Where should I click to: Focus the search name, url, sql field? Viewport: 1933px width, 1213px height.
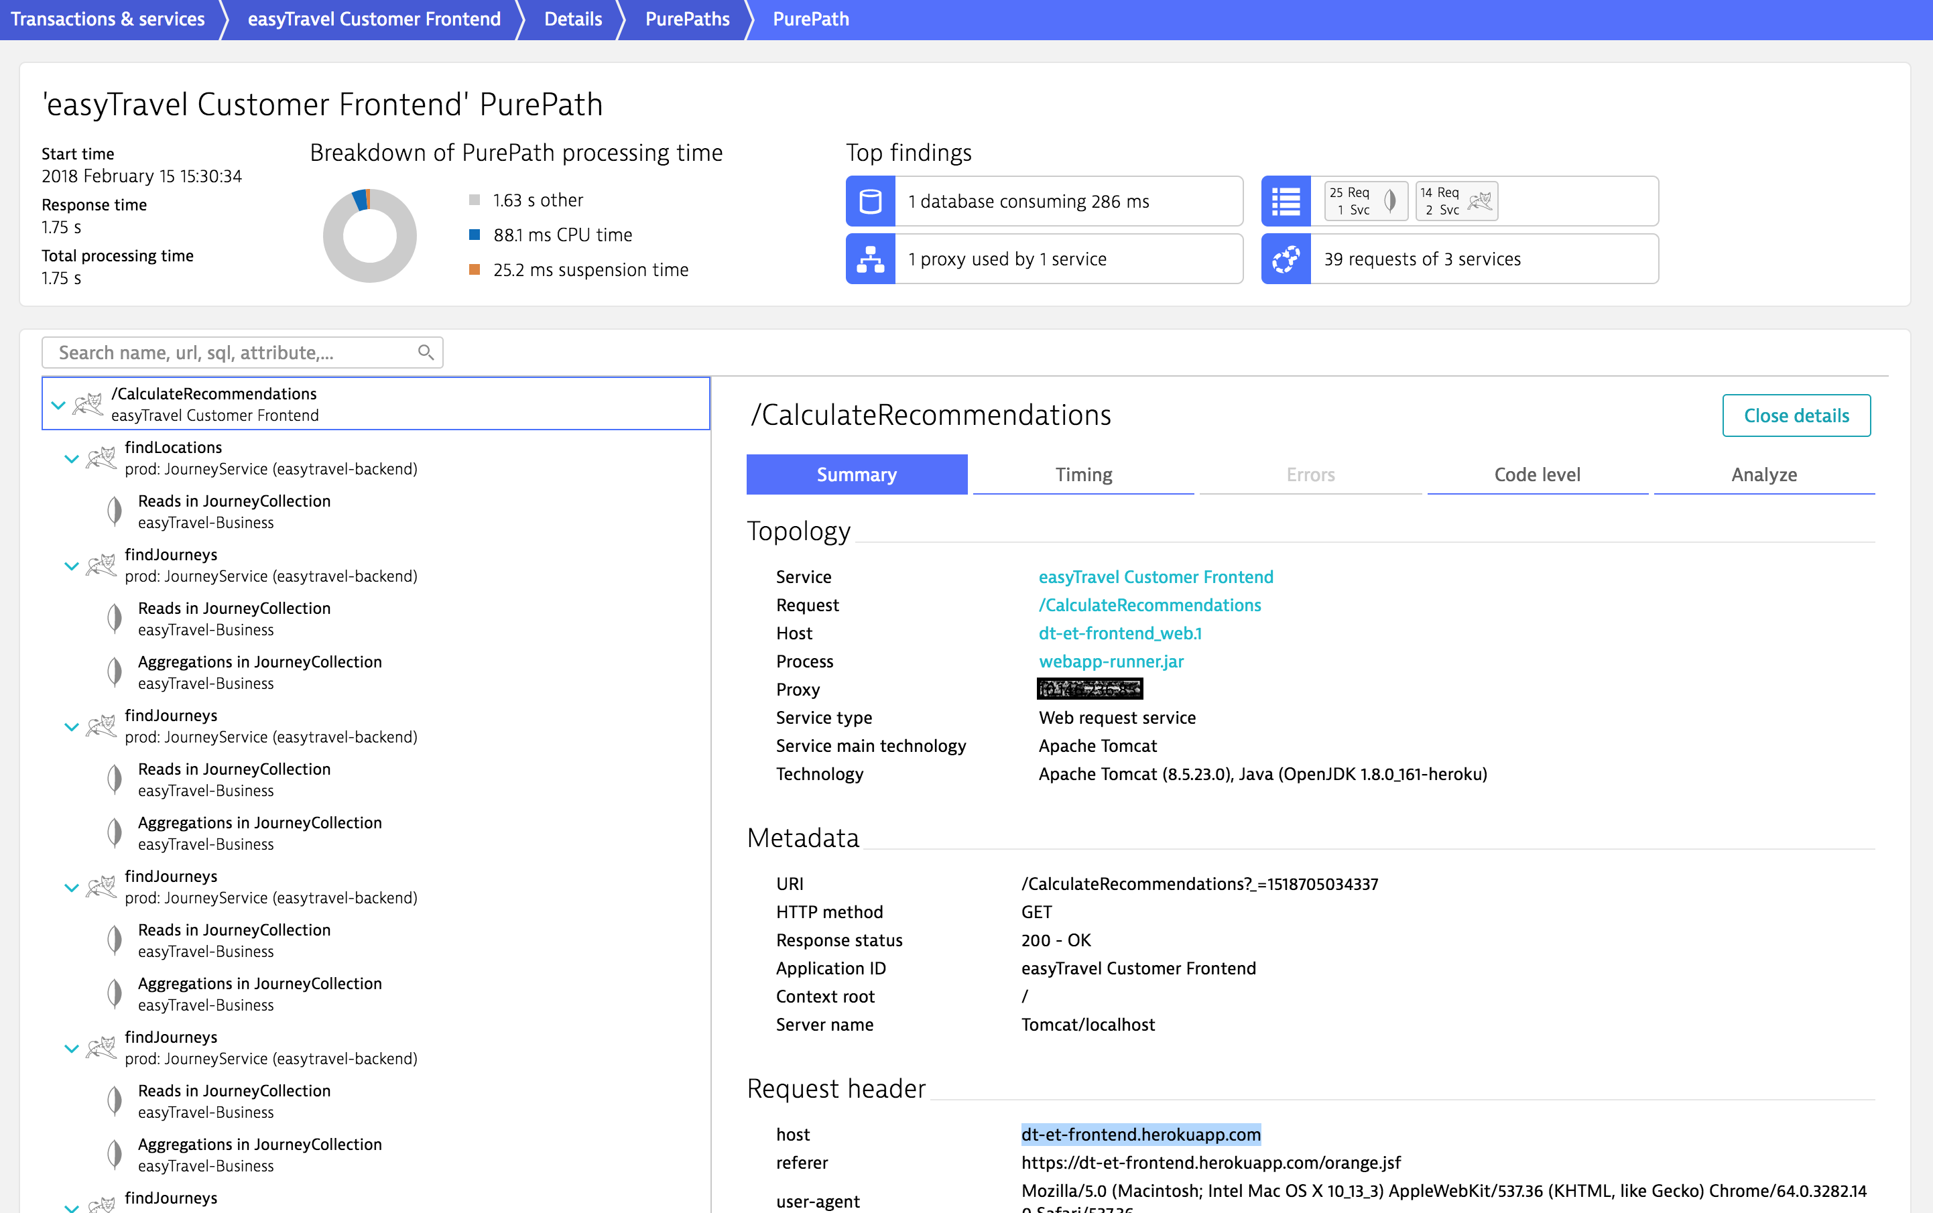[243, 353]
